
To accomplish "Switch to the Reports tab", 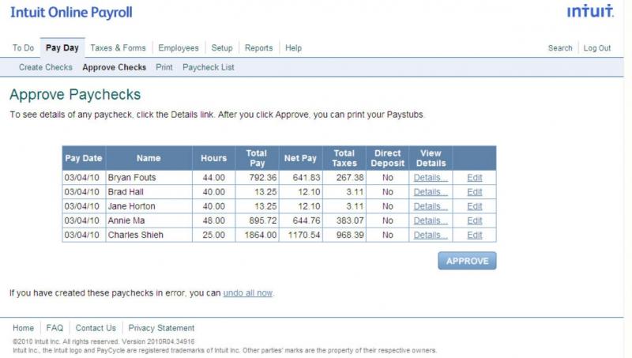I will [x=259, y=48].
